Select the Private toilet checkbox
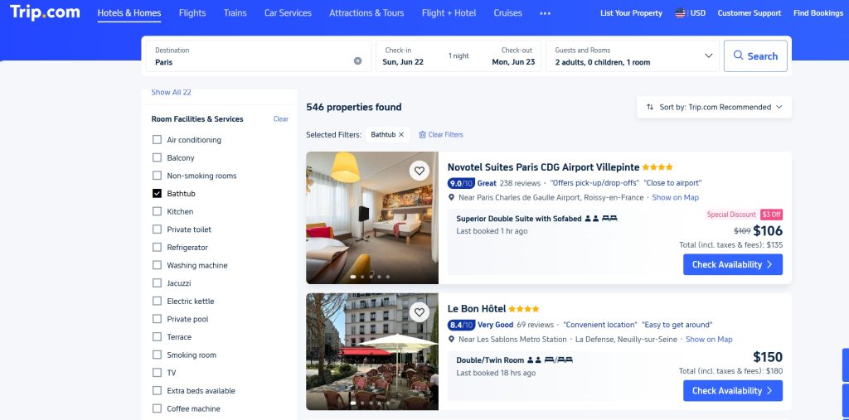Image resolution: width=849 pixels, height=420 pixels. click(157, 229)
